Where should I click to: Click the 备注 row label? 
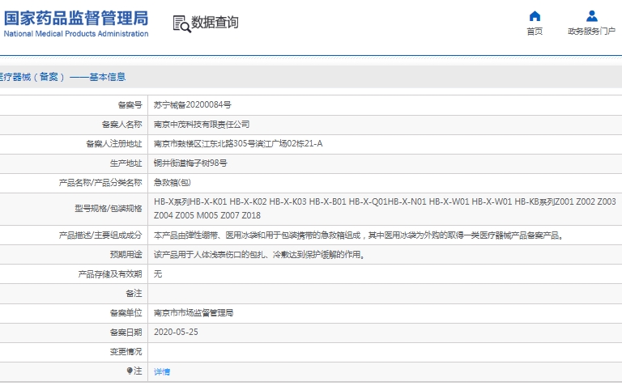tap(134, 293)
